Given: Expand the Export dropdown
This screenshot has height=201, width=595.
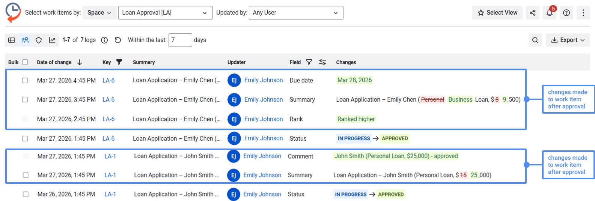Looking at the screenshot, I should (568, 40).
